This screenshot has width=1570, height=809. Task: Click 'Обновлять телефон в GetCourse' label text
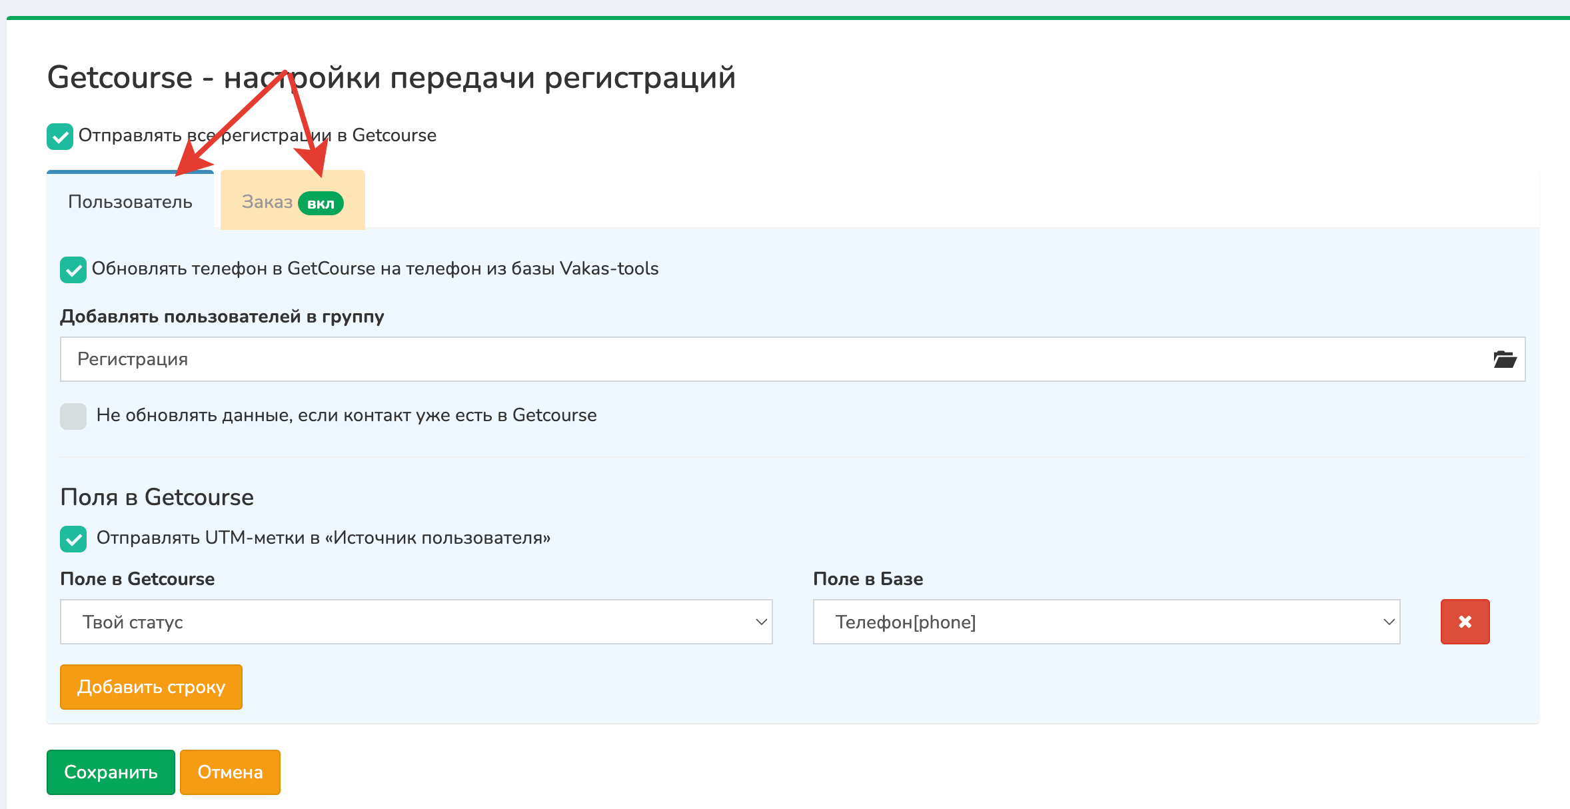pos(375,269)
